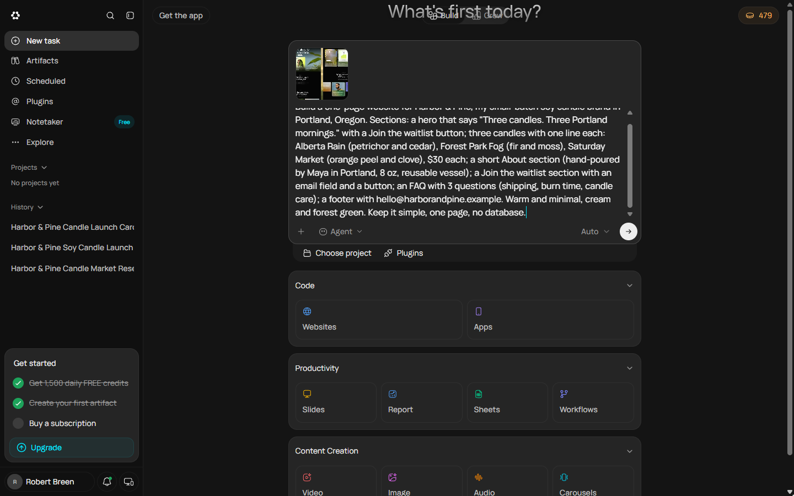Open the Harbor & Pine Candle Launch Car… history item
This screenshot has width=794, height=496.
72,227
